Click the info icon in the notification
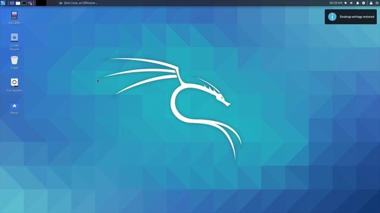Viewport: 380px width, 213px height. 332,17
